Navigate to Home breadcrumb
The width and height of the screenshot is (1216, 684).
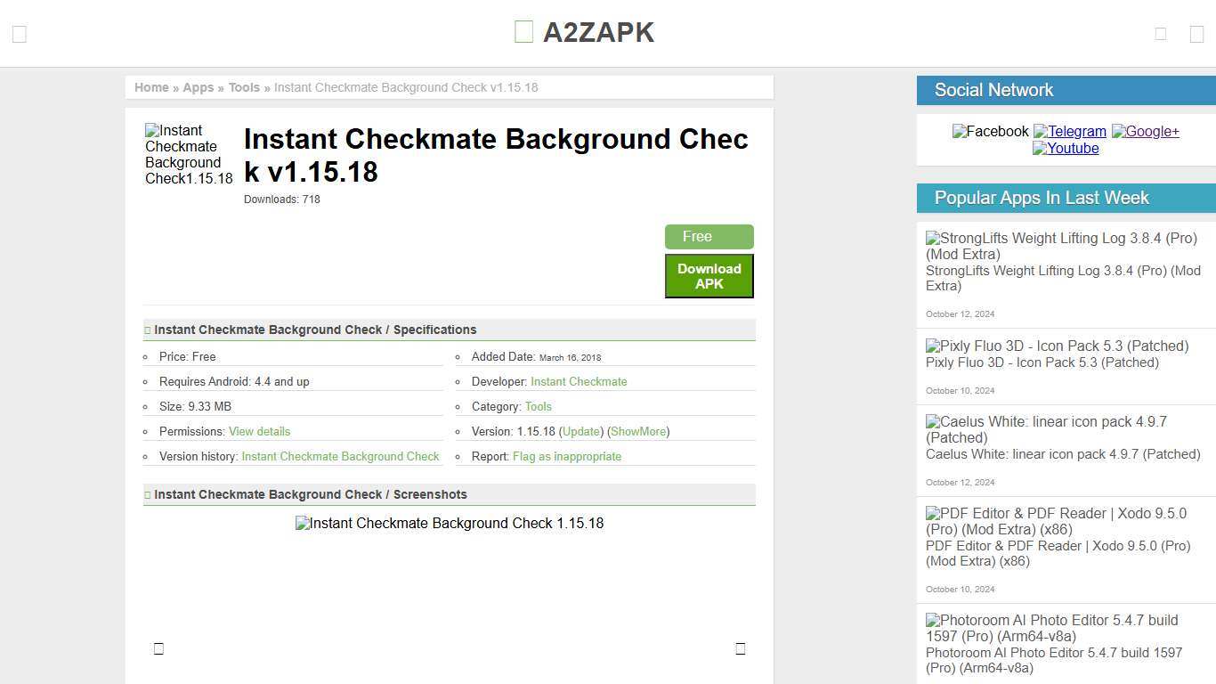tap(151, 87)
